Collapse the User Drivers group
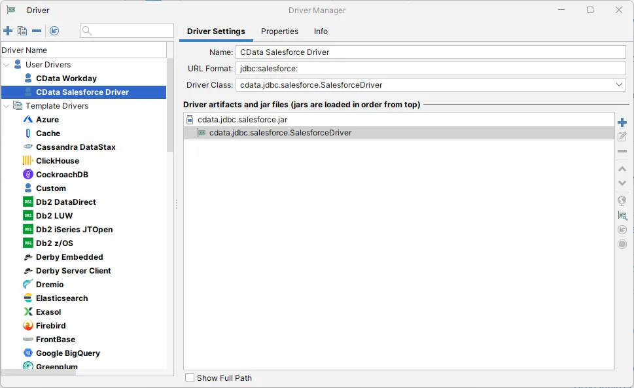The image size is (634, 388). pyautogui.click(x=8, y=64)
